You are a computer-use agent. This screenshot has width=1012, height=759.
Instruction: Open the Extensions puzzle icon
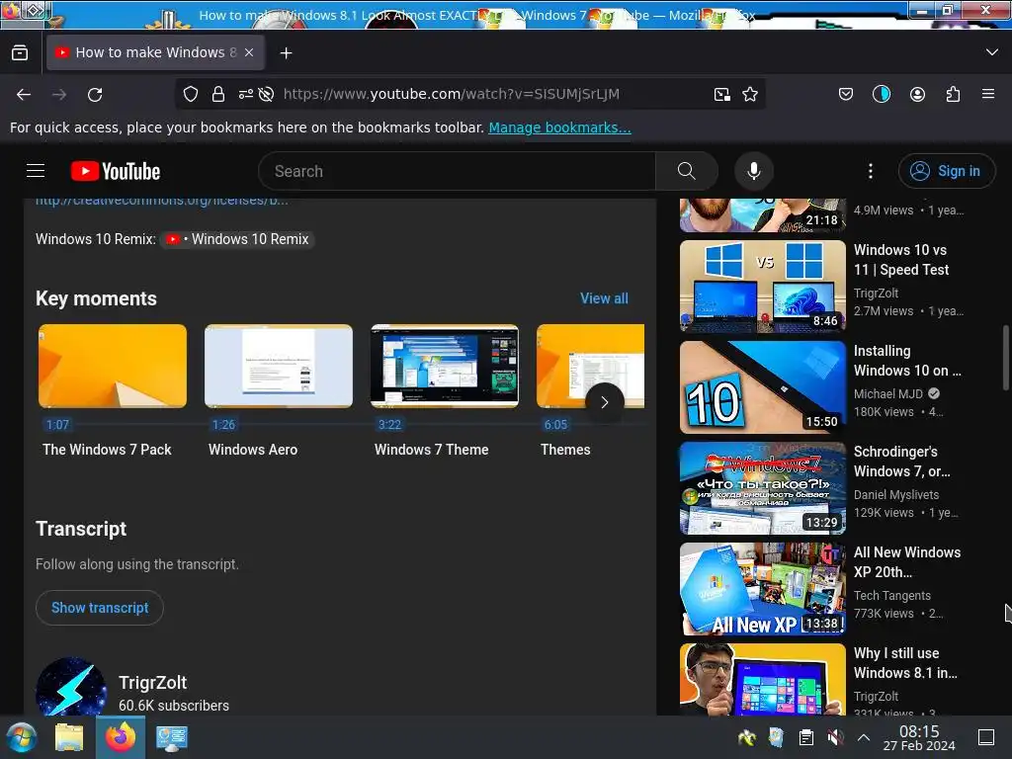point(953,94)
